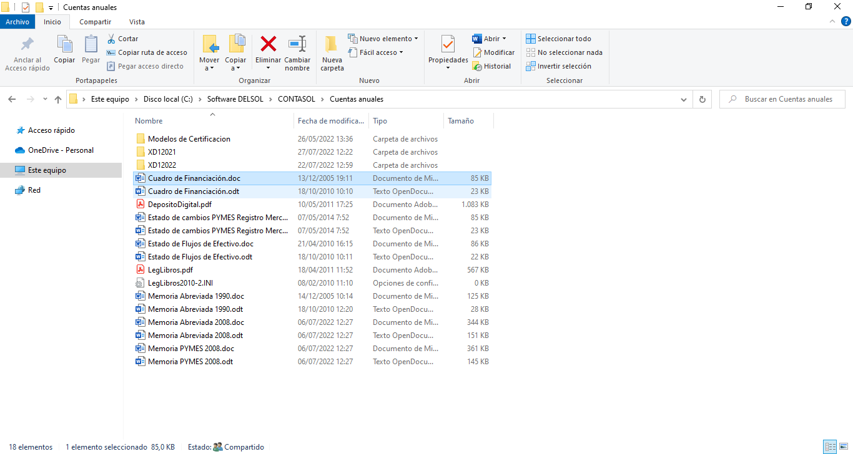Click Pegar acceso directo

coord(145,66)
